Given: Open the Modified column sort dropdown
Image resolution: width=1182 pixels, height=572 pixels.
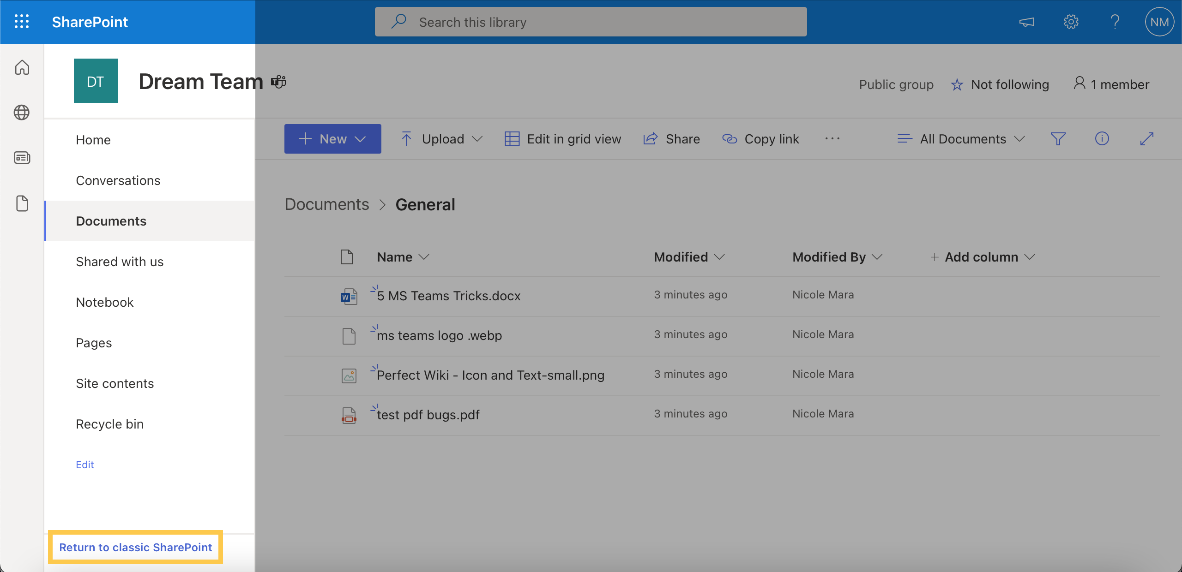Looking at the screenshot, I should click(689, 257).
